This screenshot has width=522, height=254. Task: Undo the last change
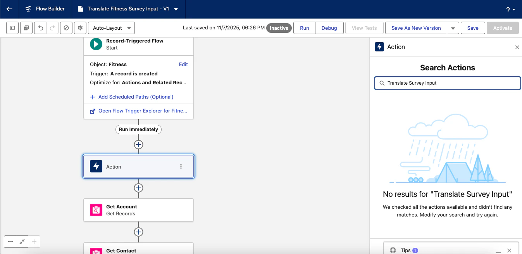[40, 28]
